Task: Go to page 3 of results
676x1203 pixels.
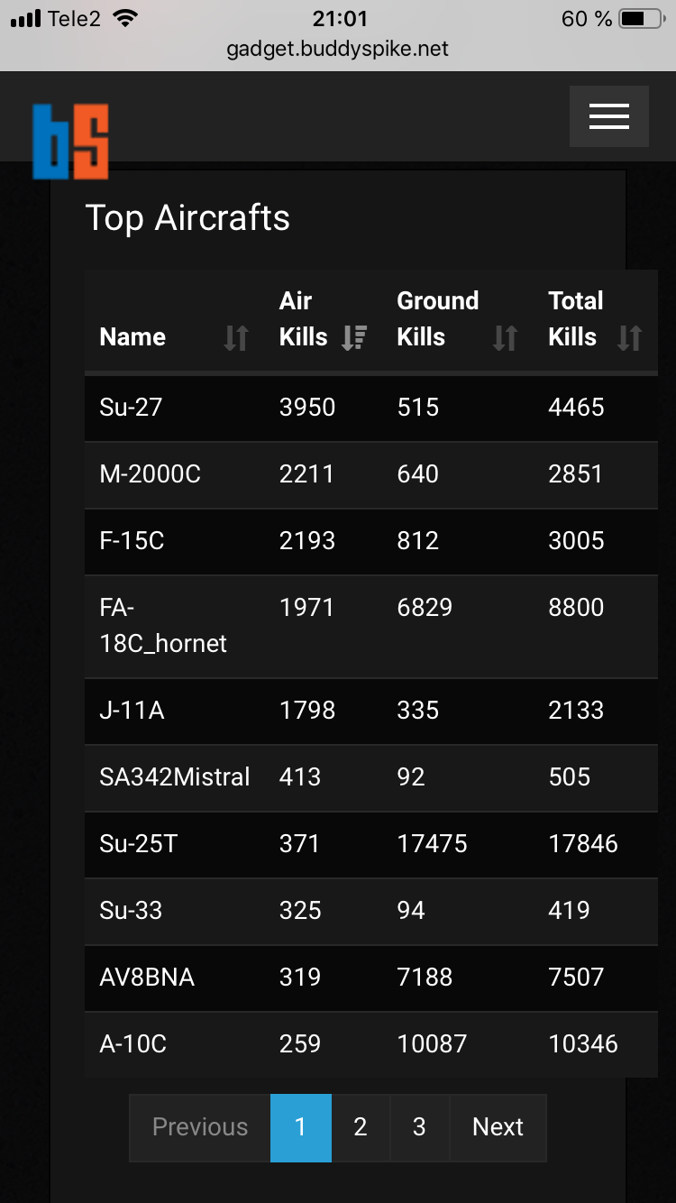Action: pos(419,1127)
